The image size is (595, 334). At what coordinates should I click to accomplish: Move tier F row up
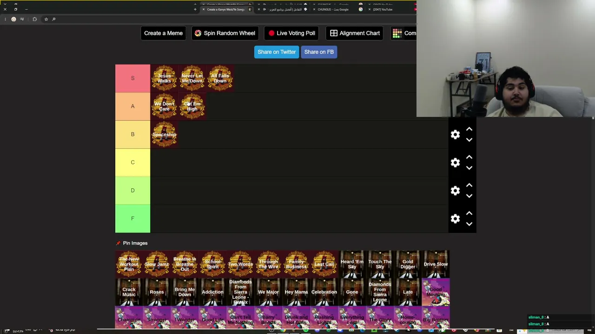pyautogui.click(x=469, y=213)
